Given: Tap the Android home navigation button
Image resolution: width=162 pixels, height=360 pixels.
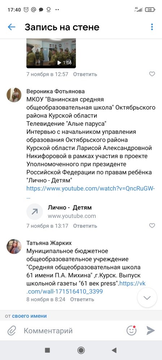Looking at the screenshot, I should [81, 350].
